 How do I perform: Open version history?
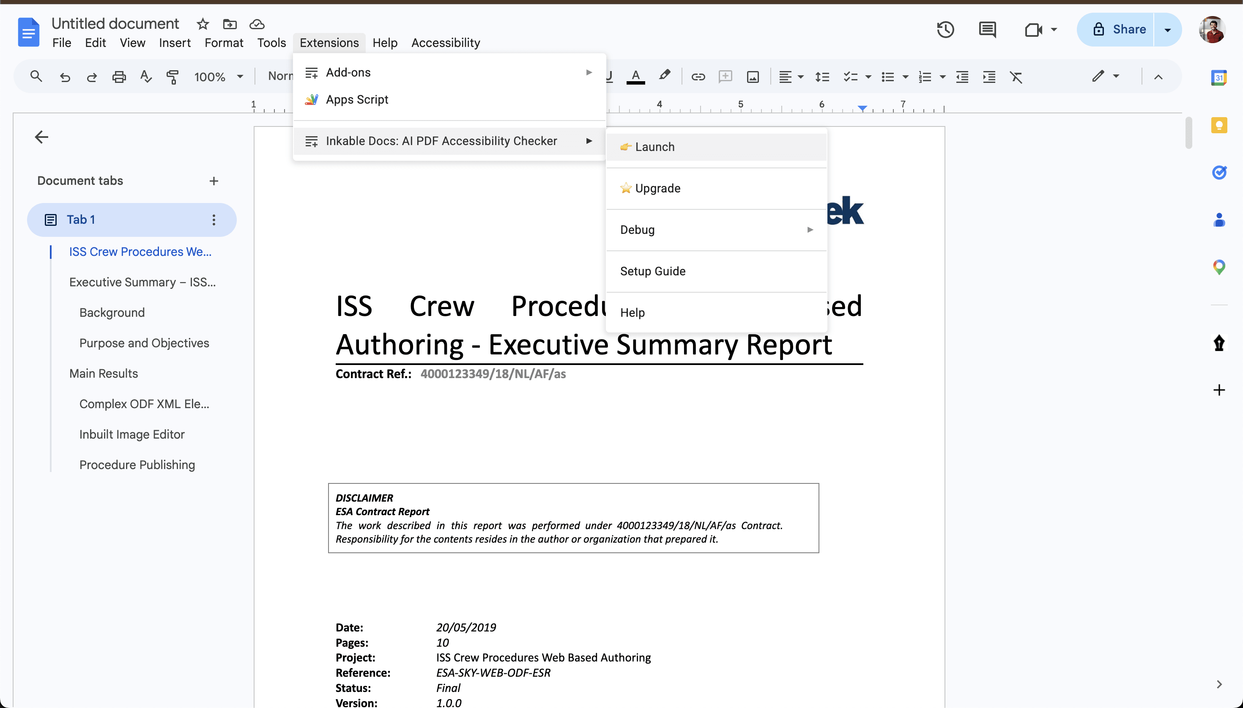(x=946, y=29)
